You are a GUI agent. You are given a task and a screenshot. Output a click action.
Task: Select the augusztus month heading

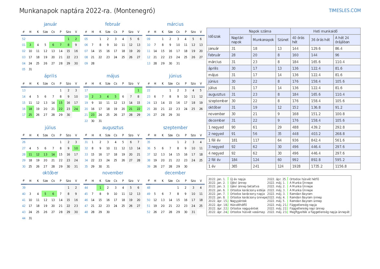pos(113,128)
